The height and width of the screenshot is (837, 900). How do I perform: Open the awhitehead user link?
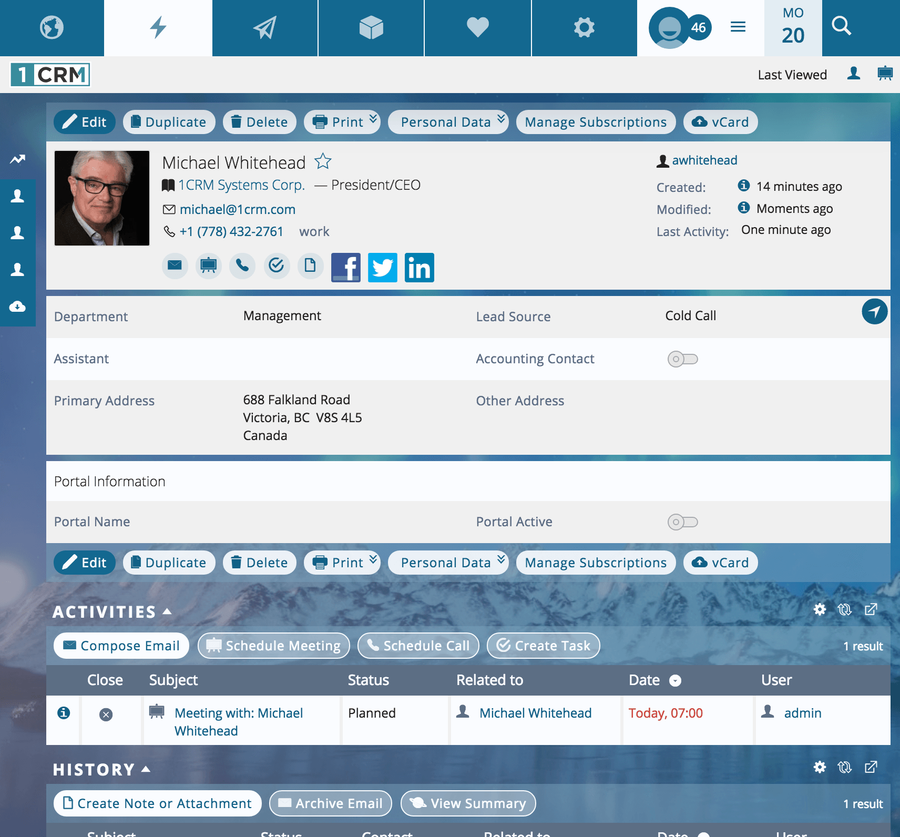click(704, 160)
